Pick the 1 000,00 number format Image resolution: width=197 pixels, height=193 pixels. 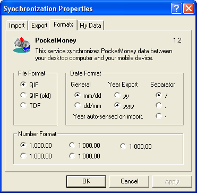[136, 146]
